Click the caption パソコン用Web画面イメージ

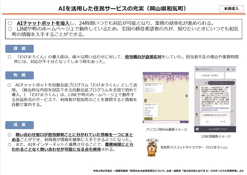pyautogui.click(x=166, y=129)
